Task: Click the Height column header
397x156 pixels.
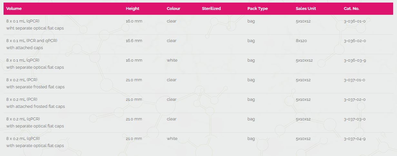Action: [x=133, y=9]
